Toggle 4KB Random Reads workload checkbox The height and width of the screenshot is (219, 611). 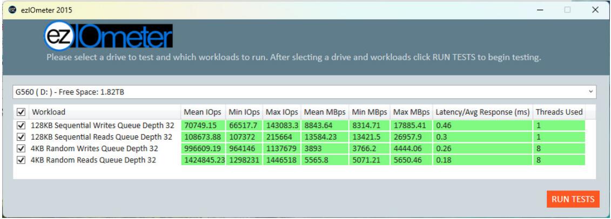click(21, 160)
